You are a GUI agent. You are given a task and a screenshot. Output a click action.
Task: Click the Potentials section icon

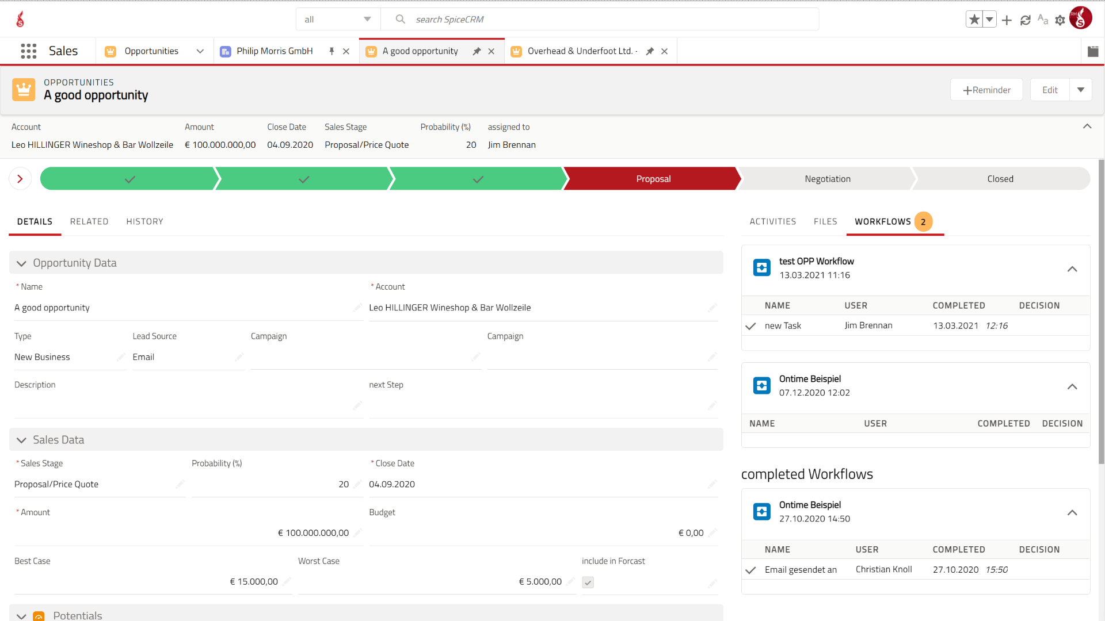pyautogui.click(x=39, y=616)
